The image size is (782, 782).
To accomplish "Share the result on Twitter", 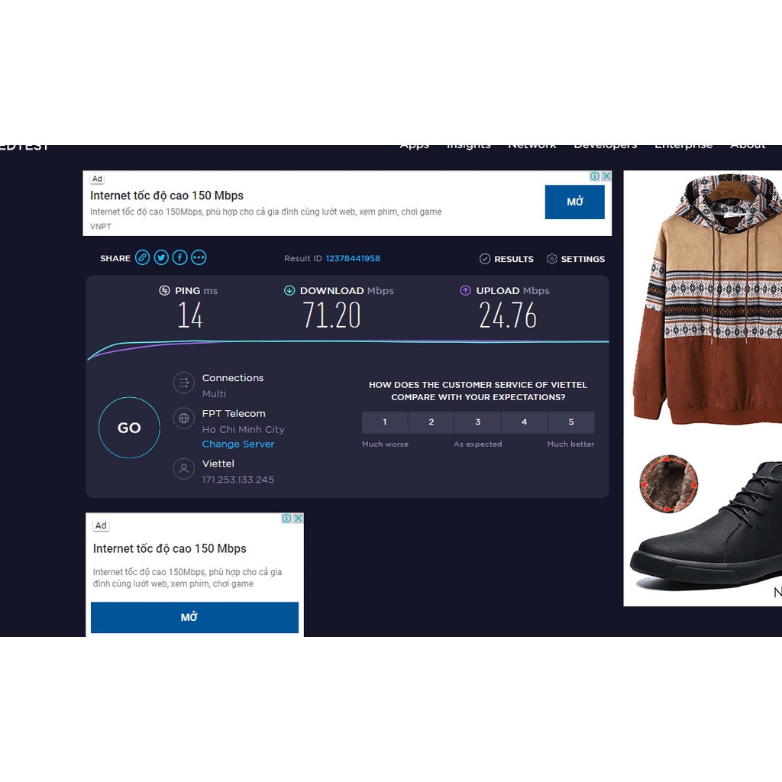I will (161, 258).
